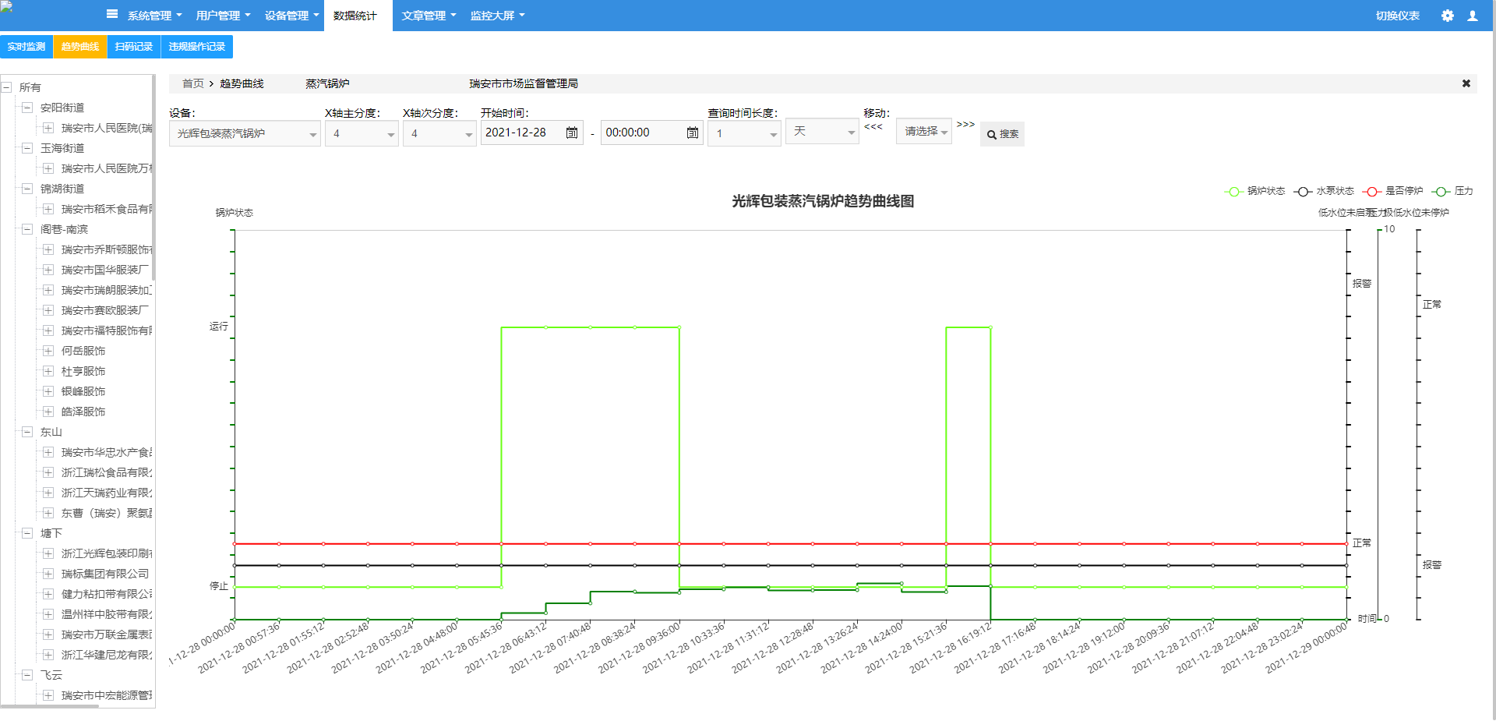Viewport: 1496px width, 728px height.
Task: Collapse the 安阳街道 tree node
Action: 27,108
